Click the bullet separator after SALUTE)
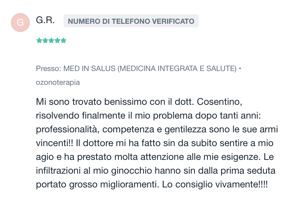This screenshot has width=299, height=209. (240, 68)
